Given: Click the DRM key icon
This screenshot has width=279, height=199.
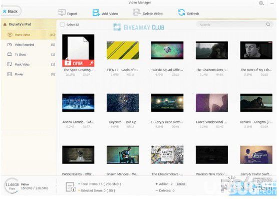Looking at the screenshot, I should point(92,63).
